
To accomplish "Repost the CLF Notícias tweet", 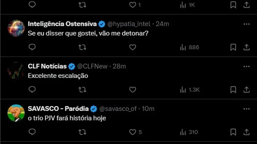I will 82,90.
